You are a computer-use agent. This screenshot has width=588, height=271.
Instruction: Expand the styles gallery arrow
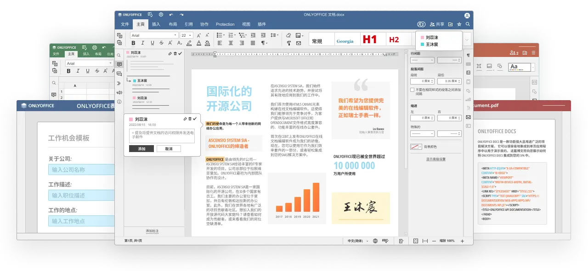tap(467, 40)
